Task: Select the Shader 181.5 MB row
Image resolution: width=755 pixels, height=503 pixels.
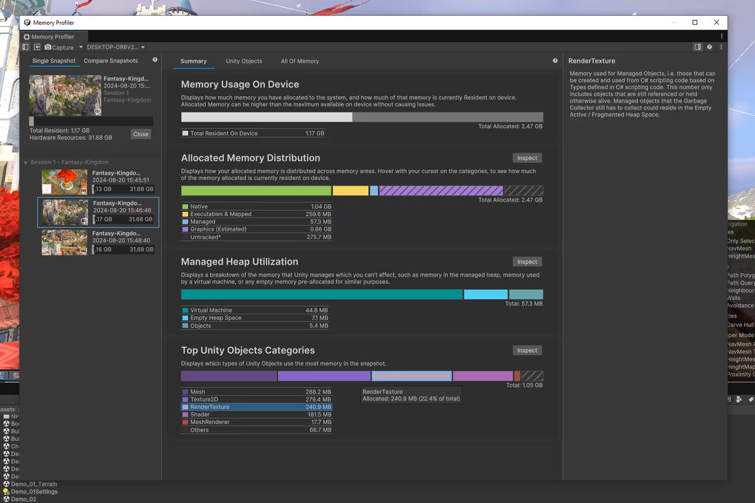Action: click(256, 414)
